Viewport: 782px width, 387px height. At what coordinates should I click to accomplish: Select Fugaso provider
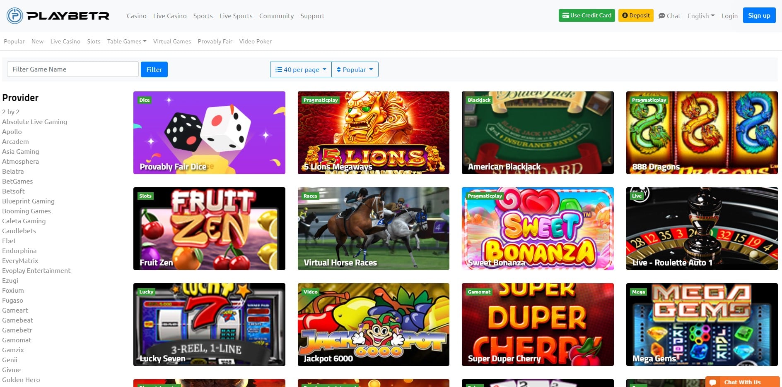(x=12, y=300)
